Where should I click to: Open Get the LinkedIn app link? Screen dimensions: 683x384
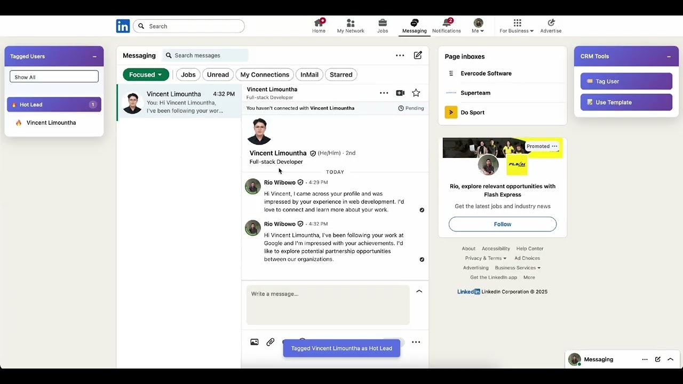[494, 277]
